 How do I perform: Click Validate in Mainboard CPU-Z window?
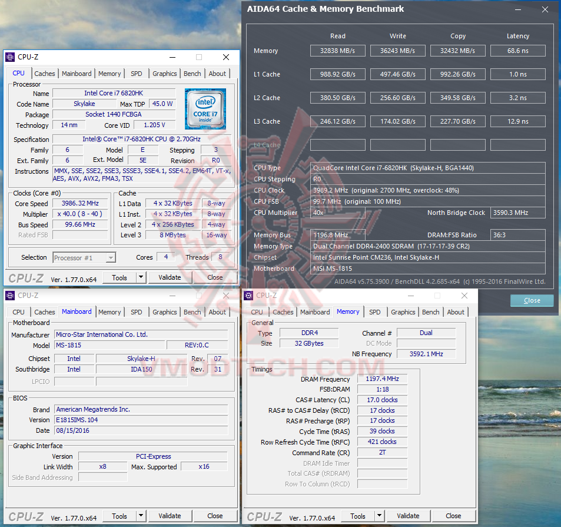170,516
